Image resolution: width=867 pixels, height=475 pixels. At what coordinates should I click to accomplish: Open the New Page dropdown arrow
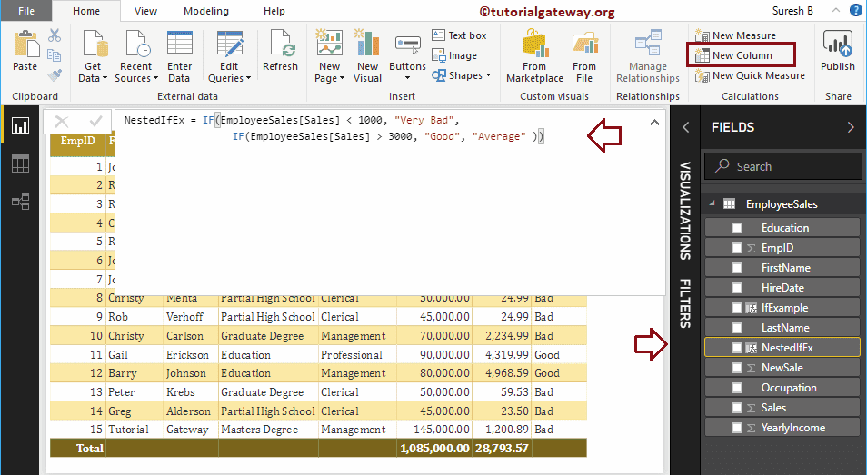pyautogui.click(x=343, y=78)
